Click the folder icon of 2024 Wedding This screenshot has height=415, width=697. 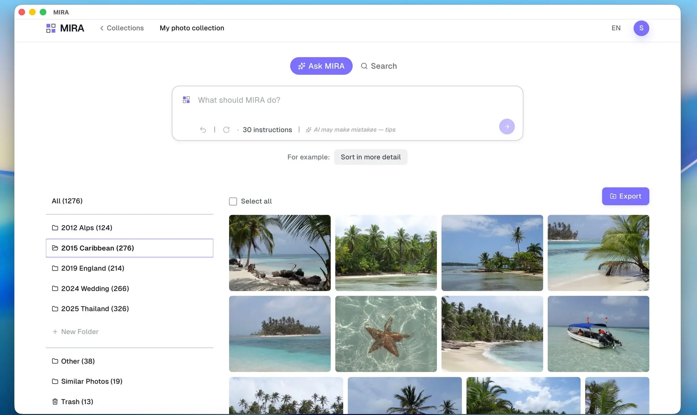55,288
